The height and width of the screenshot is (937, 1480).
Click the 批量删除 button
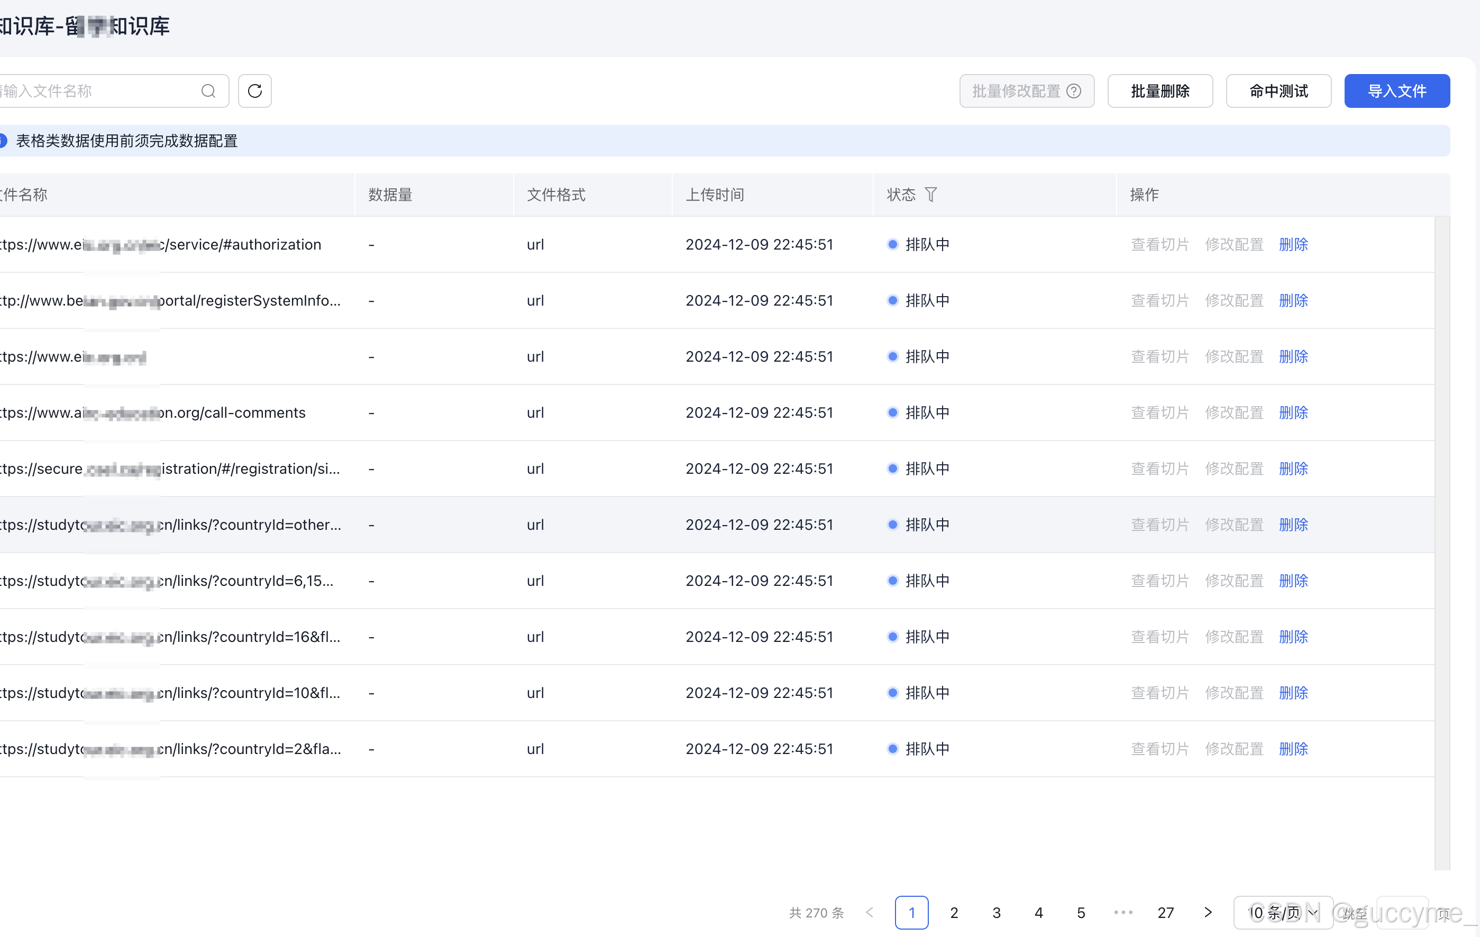pyautogui.click(x=1160, y=91)
